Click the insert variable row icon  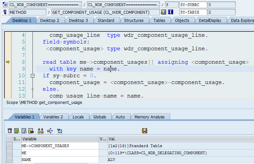tap(17, 131)
